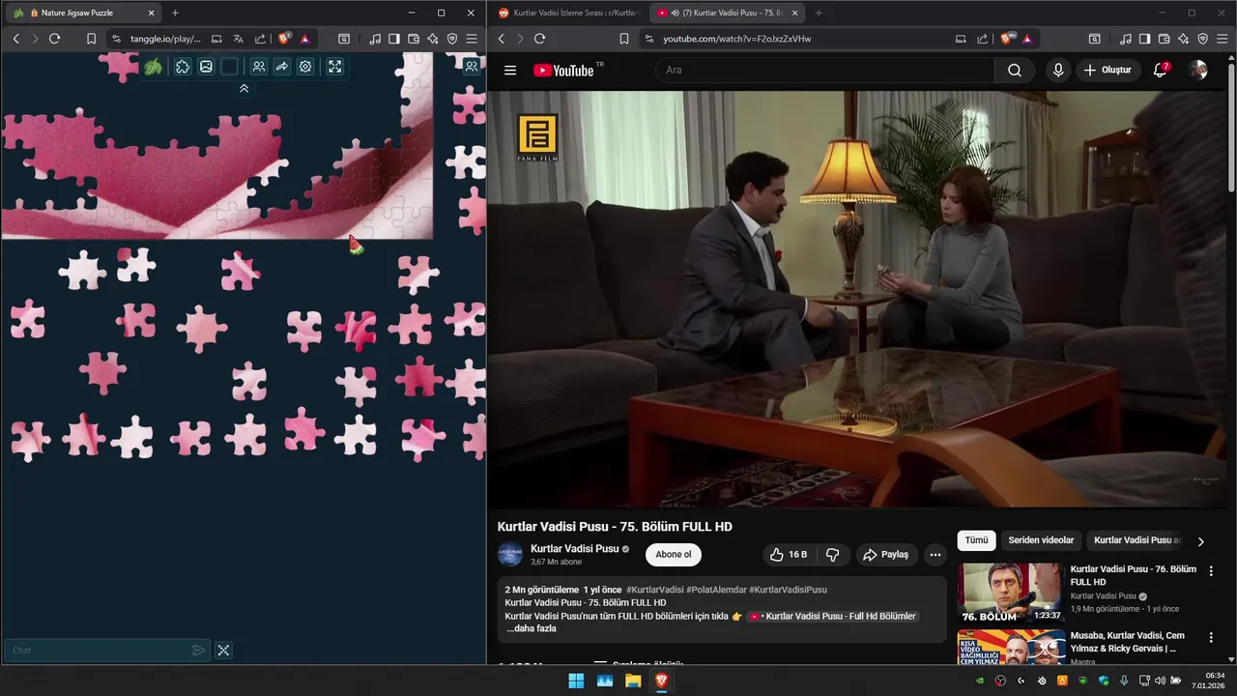Open the participants panel at the puzzle's right edge
Screen dimensions: 1237x696
tap(471, 66)
